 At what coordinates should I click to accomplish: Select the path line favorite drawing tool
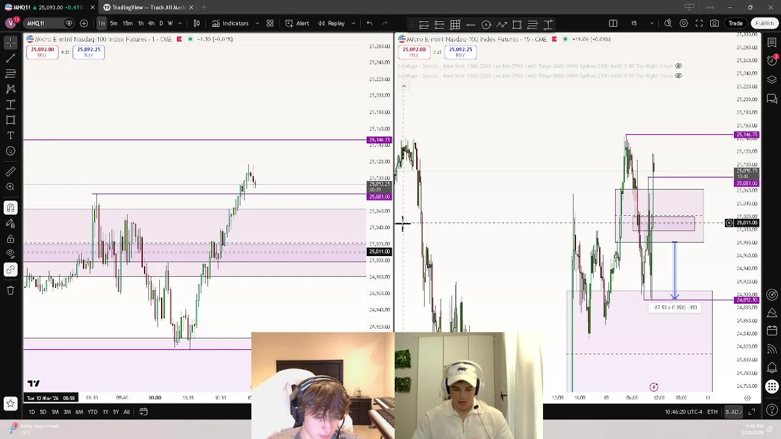click(x=502, y=25)
